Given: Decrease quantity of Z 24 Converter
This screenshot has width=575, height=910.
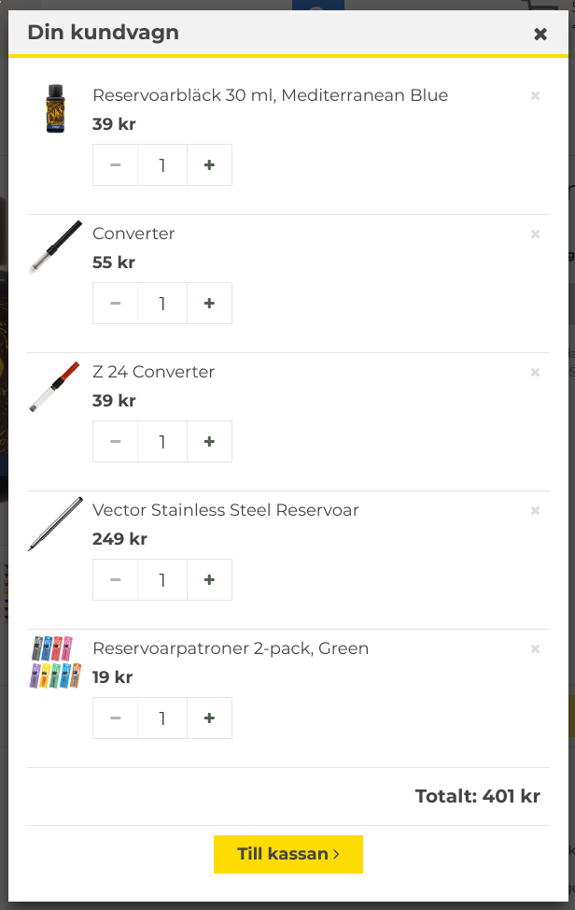Looking at the screenshot, I should [116, 442].
